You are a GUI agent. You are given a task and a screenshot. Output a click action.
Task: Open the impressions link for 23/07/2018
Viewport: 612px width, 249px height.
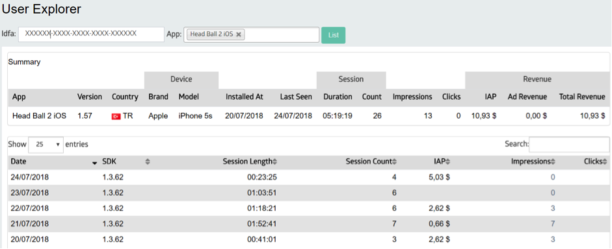point(553,193)
